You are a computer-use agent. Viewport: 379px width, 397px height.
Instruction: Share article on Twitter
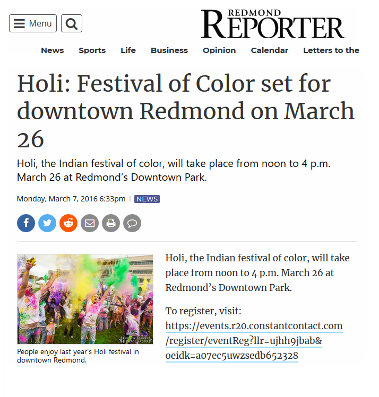47,223
